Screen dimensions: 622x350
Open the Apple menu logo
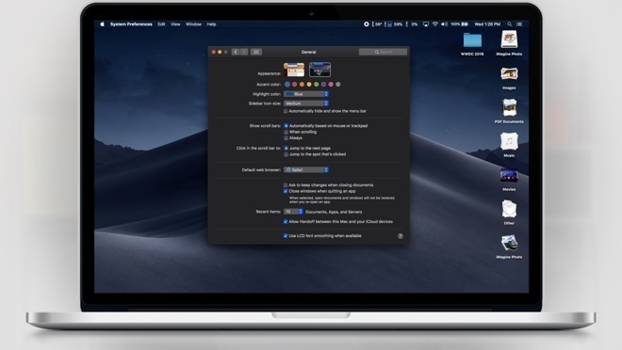click(x=103, y=24)
